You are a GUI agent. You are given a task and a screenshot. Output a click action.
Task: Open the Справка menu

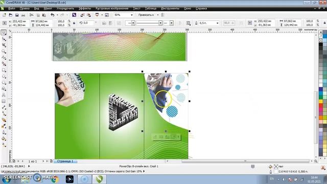pyautogui.click(x=201, y=8)
